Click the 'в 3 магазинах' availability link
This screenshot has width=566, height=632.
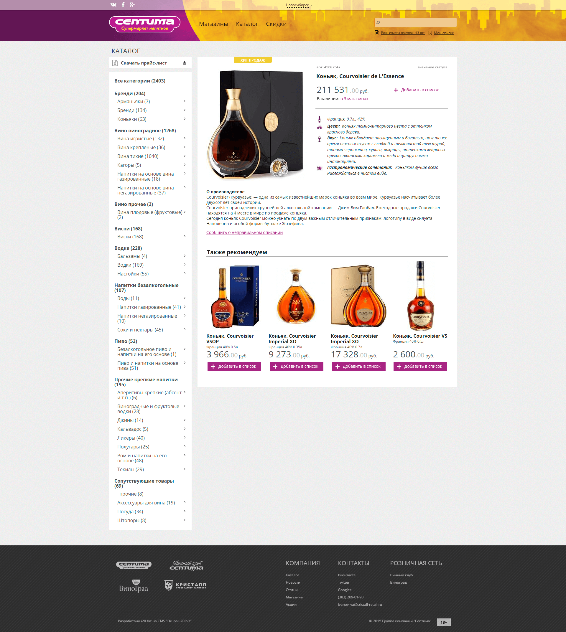[x=354, y=99]
